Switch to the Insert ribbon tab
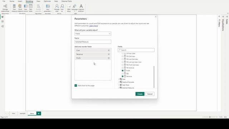This screenshot has width=229, height=129. 20,1
